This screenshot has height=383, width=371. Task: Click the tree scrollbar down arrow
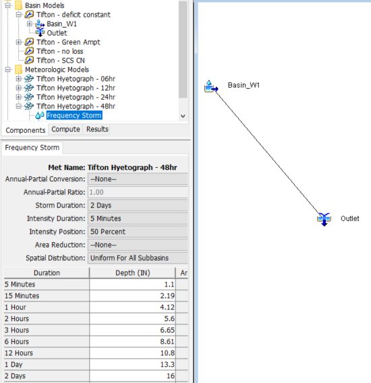click(x=183, y=116)
